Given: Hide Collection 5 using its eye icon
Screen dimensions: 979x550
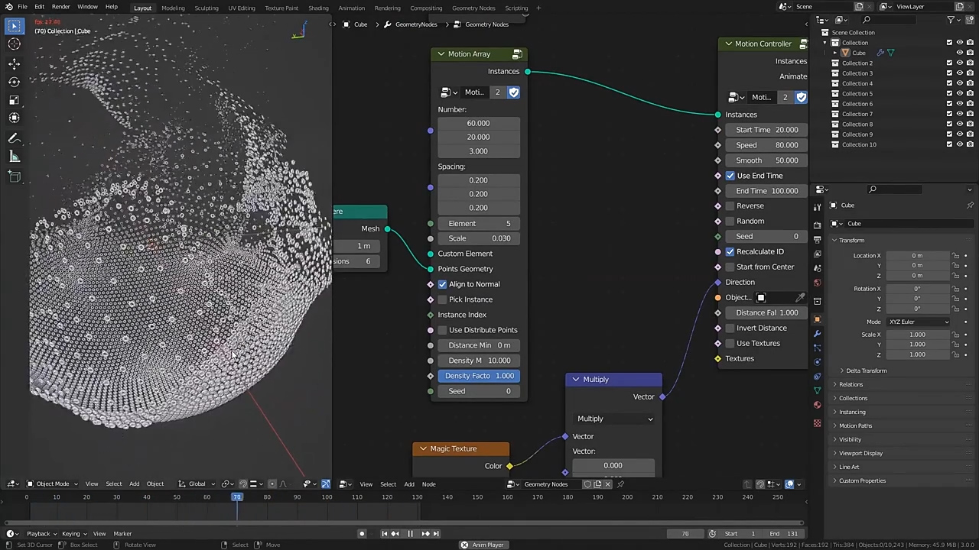Looking at the screenshot, I should pos(959,94).
